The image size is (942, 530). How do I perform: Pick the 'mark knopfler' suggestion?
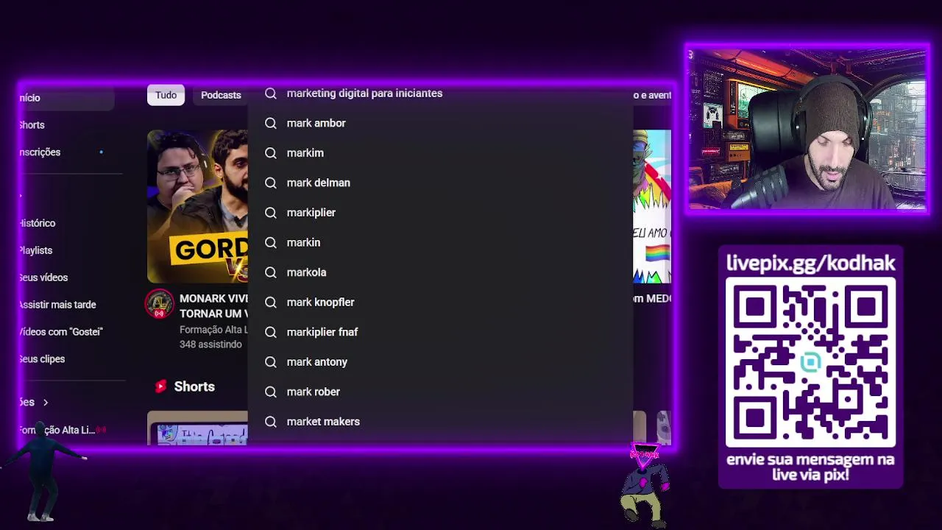coord(440,302)
